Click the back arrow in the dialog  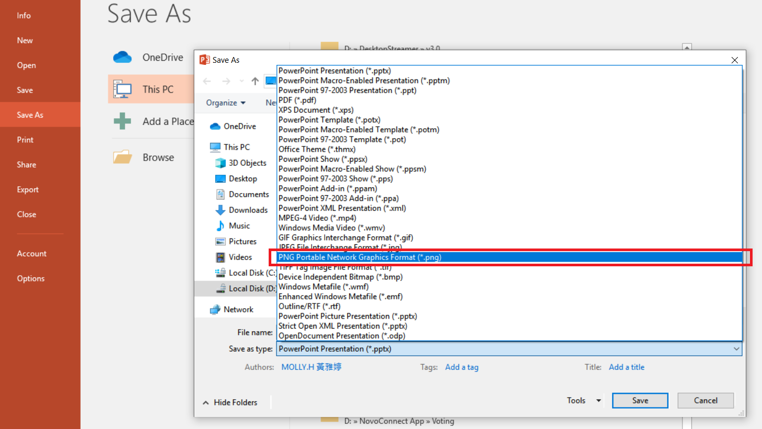(207, 81)
